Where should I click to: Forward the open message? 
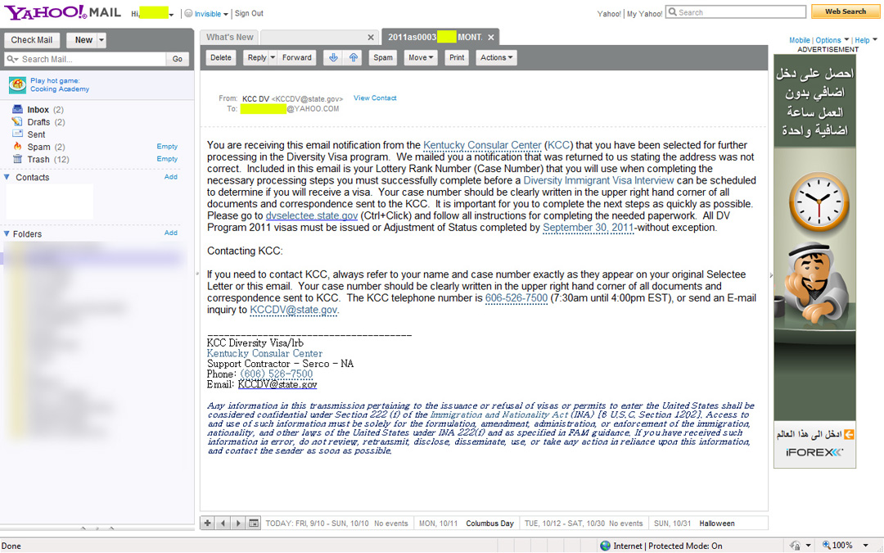(296, 57)
